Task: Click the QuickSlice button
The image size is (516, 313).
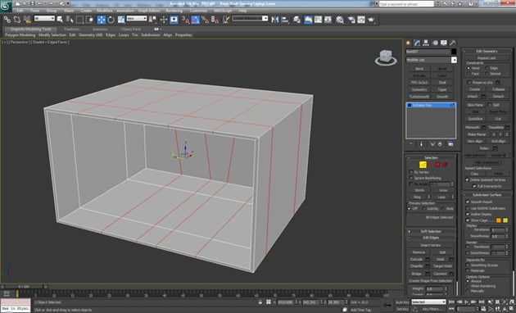Action: [x=475, y=119]
